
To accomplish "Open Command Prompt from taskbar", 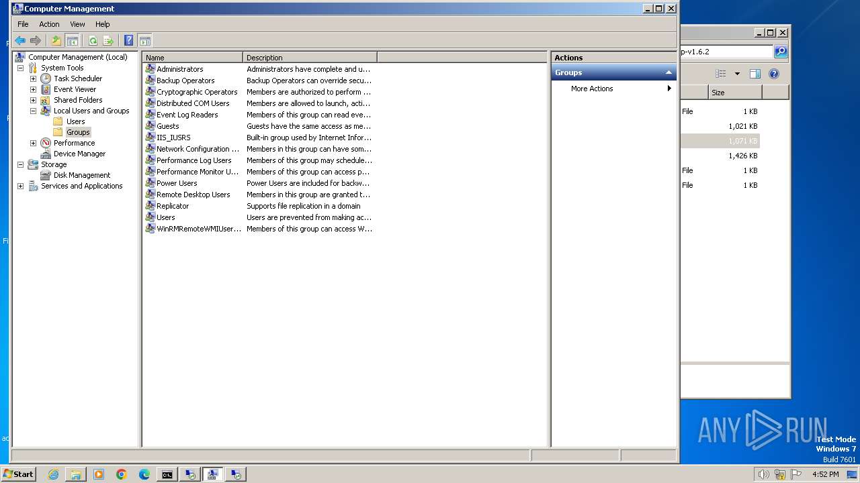I will click(167, 474).
